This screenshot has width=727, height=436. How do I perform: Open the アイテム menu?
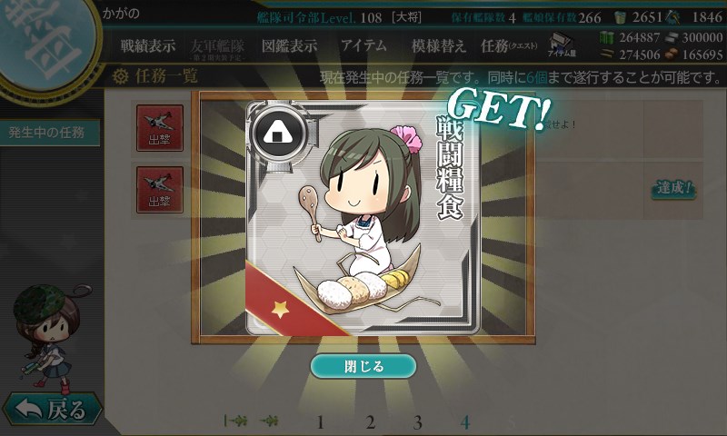(x=363, y=45)
